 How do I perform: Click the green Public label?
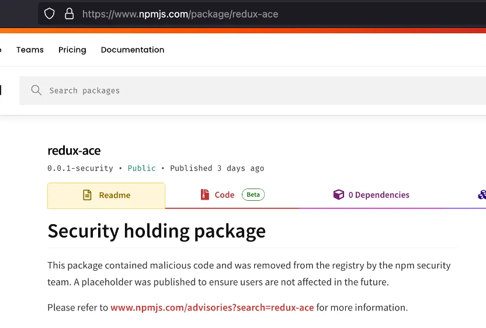click(142, 168)
